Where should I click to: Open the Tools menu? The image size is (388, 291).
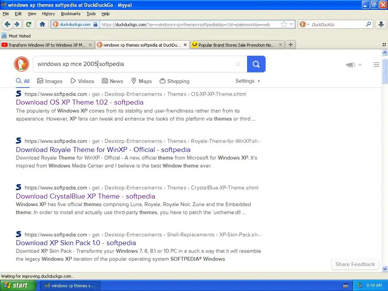pos(91,14)
